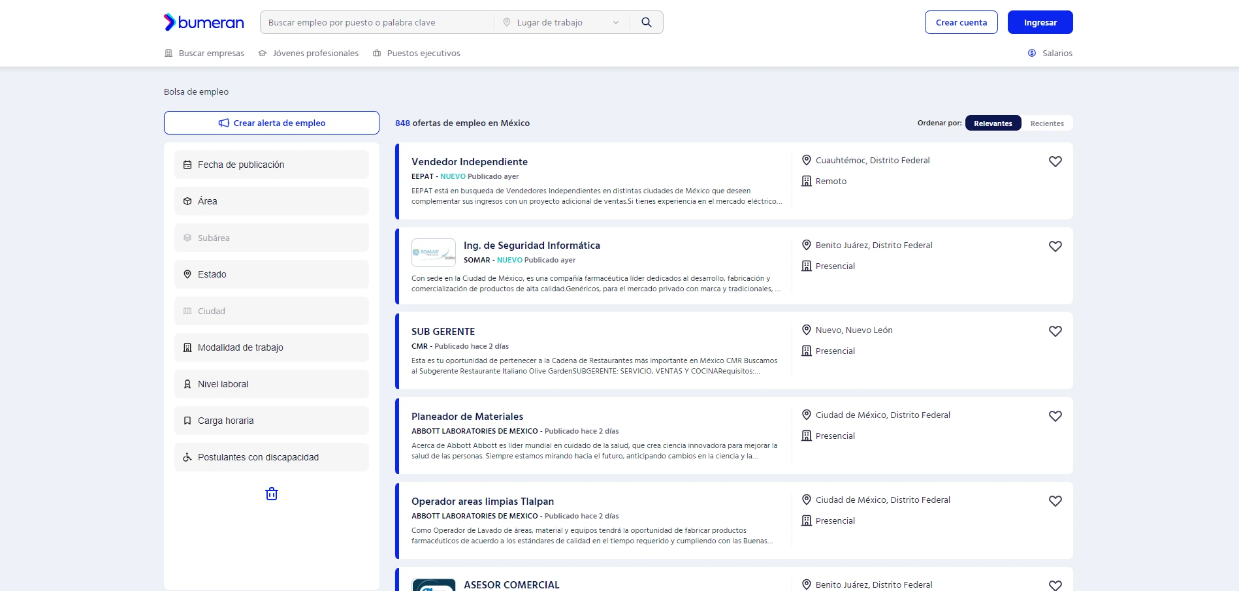Viewport: 1239px width, 591px height.
Task: Open Ing. de Seguridad Informática job title
Action: (532, 245)
